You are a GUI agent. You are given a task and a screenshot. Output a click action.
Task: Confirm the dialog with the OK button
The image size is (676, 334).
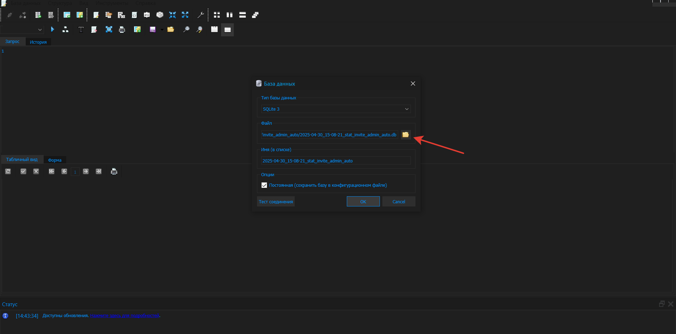point(363,202)
